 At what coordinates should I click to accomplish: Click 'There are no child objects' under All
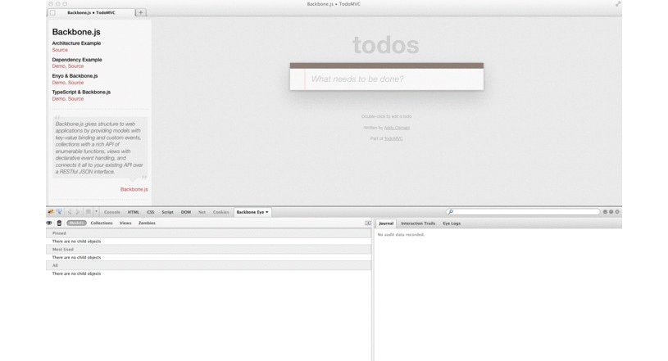(x=77, y=273)
